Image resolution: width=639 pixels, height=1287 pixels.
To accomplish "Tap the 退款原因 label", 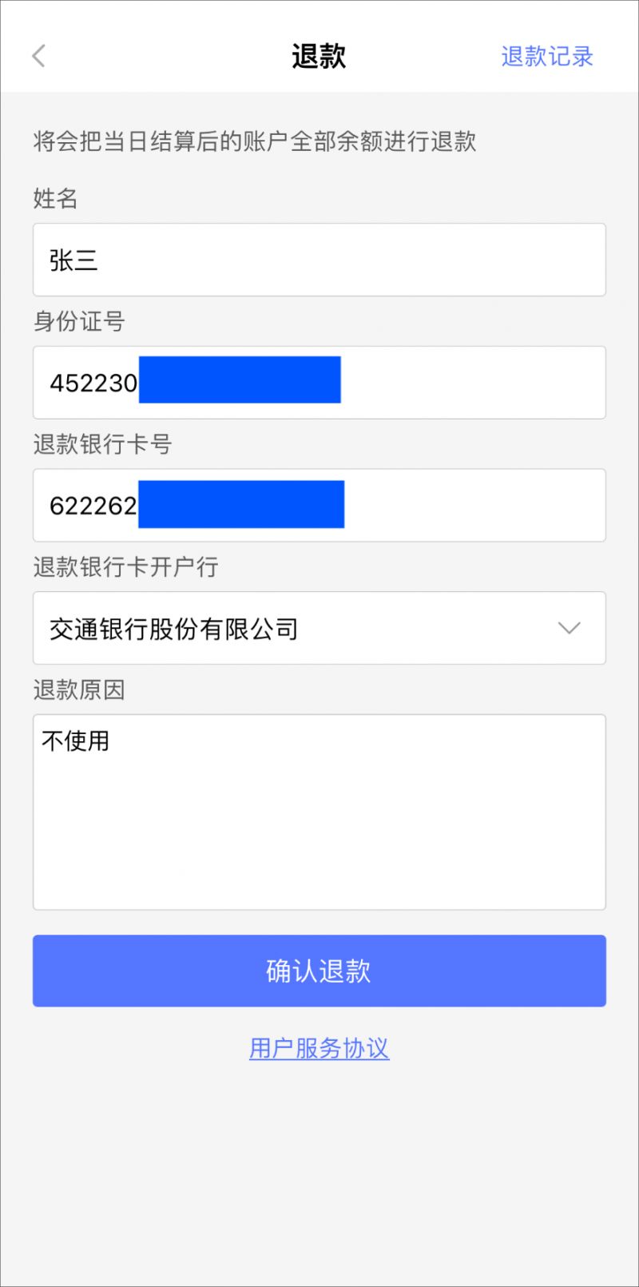I will point(79,689).
